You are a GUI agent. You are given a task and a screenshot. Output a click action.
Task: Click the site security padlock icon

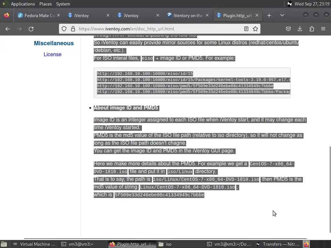pos(73,29)
